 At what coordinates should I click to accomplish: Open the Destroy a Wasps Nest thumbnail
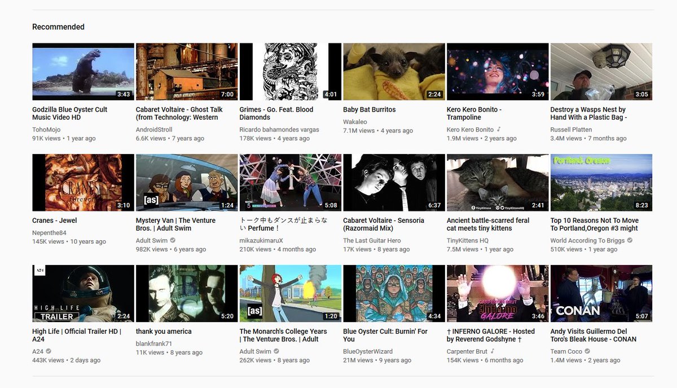[x=601, y=72]
